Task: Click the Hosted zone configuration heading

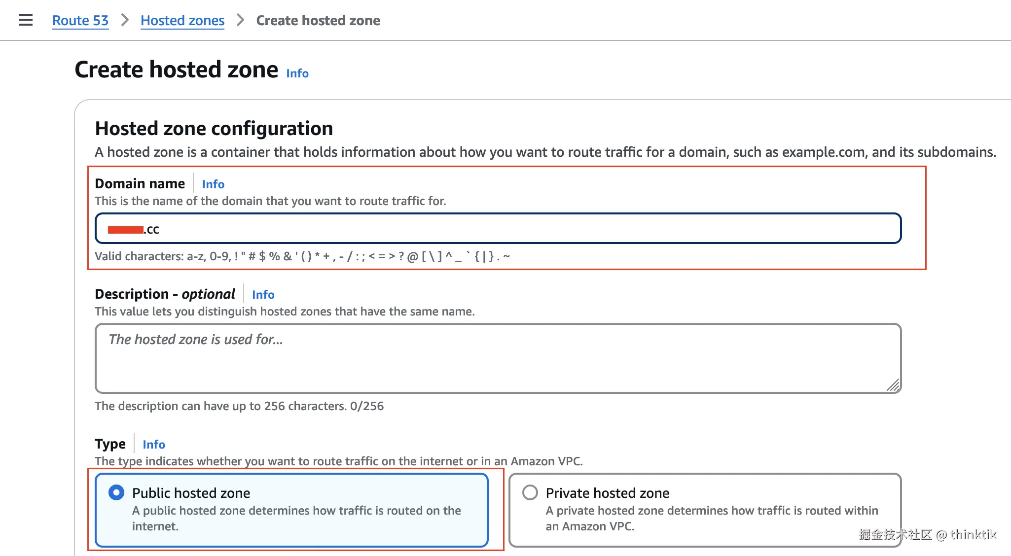Action: [214, 129]
